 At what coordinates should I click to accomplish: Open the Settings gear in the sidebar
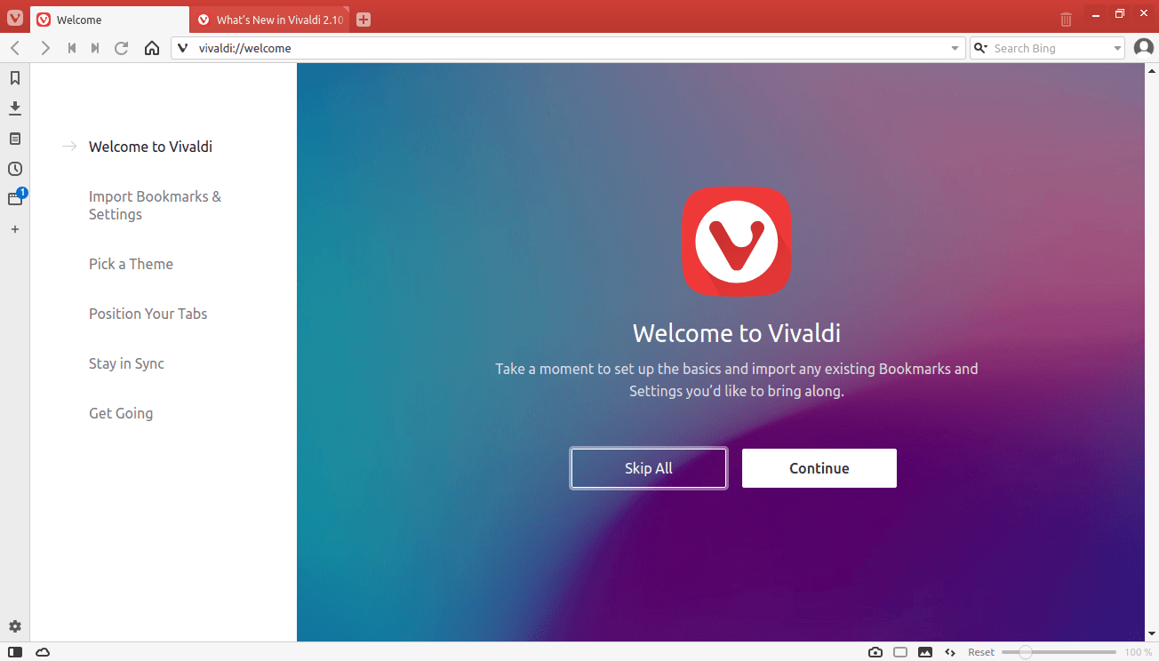pyautogui.click(x=15, y=626)
